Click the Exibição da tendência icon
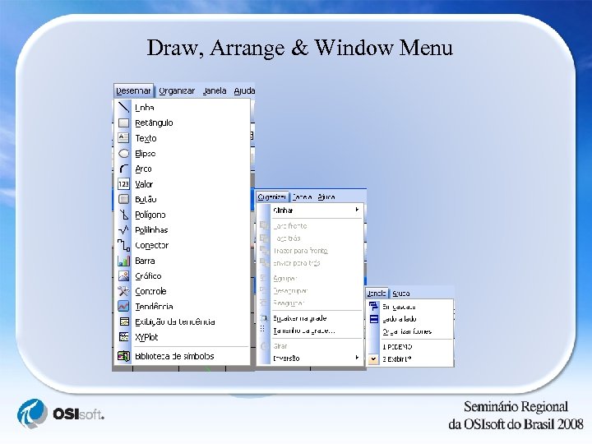The height and width of the screenshot is (444, 592). (124, 321)
